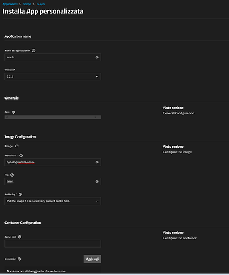The width and height of the screenshot is (229, 275).
Task: Open the ix-app breadcrumb link
Action: tap(41, 4)
